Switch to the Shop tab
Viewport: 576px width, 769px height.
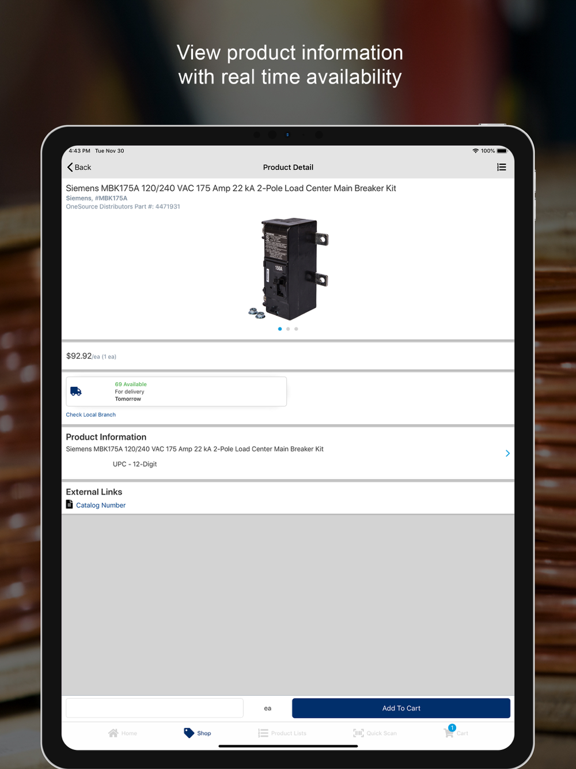pos(198,733)
